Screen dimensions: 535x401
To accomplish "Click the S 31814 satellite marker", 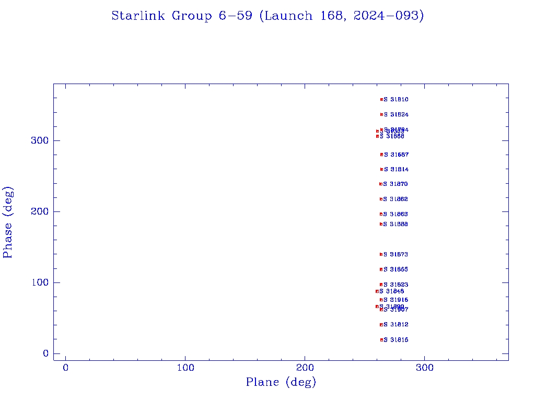I will [381, 169].
